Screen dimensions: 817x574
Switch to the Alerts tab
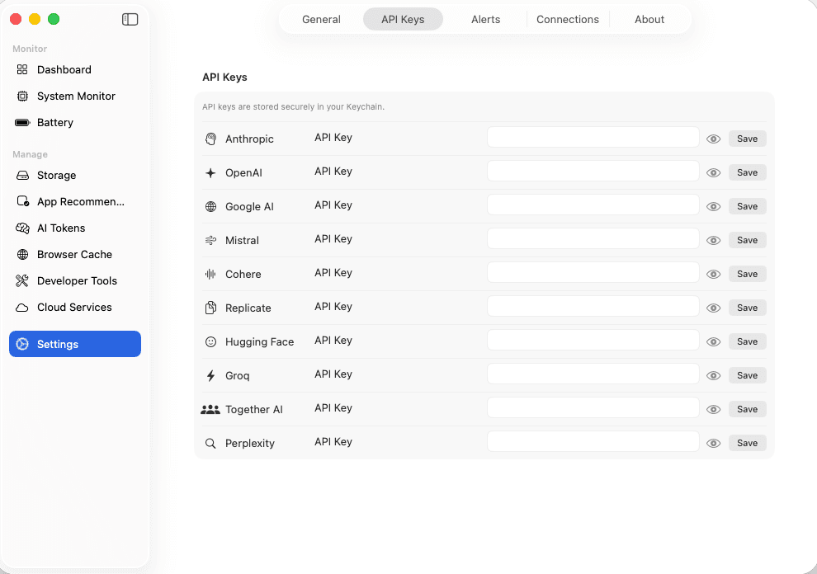485,19
